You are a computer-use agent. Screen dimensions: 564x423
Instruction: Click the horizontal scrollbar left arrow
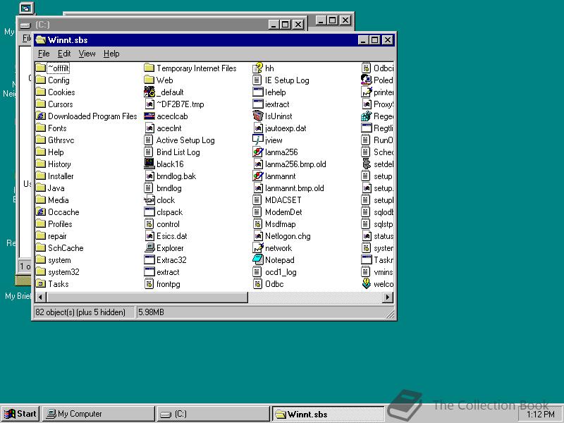click(x=40, y=298)
